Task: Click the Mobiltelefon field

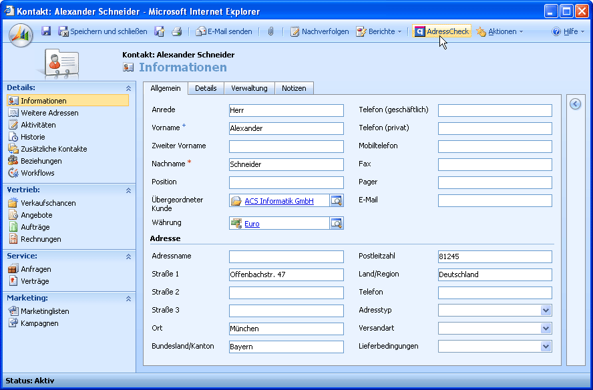Action: click(495, 146)
